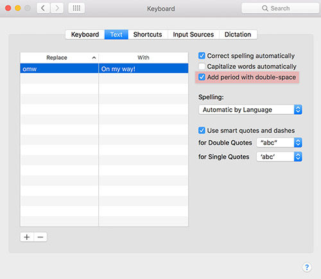Click the With column header
The image size is (321, 279).
[x=143, y=58]
